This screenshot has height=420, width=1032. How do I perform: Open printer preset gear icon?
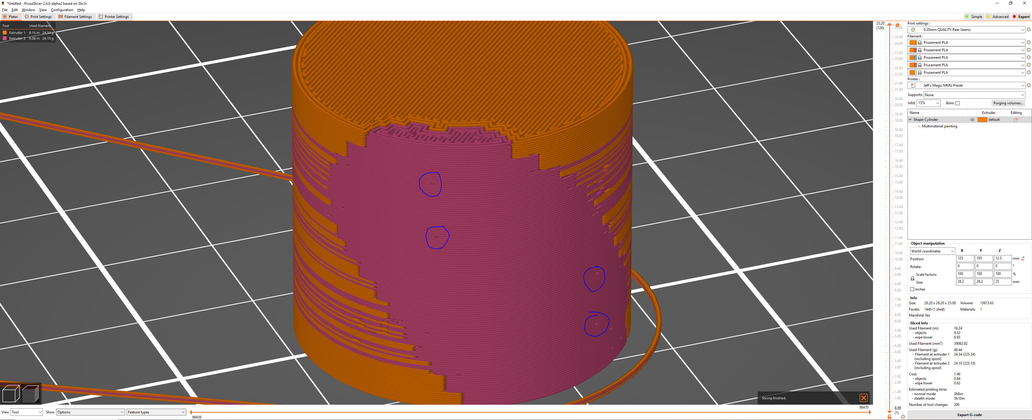[x=1028, y=85]
